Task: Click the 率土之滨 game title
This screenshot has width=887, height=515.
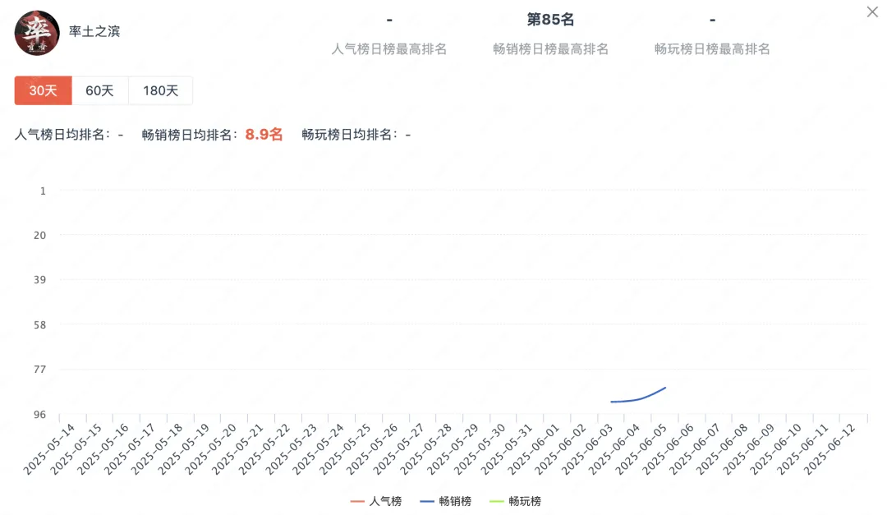Action: tap(94, 32)
